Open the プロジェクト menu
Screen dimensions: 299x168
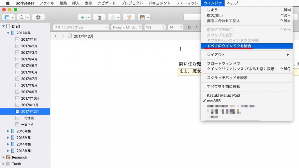click(132, 3)
